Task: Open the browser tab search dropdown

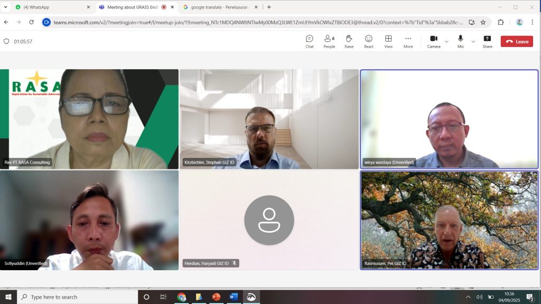Action: tap(5, 7)
